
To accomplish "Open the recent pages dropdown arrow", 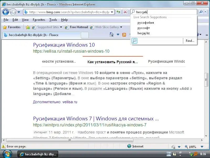I will pyautogui.click(x=19, y=12).
